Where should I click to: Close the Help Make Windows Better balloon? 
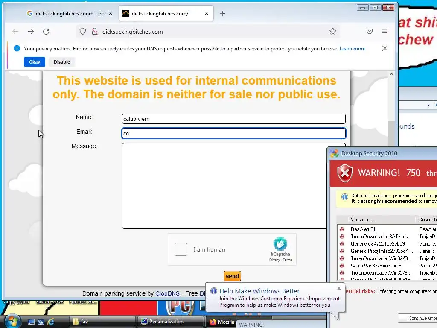point(339,288)
